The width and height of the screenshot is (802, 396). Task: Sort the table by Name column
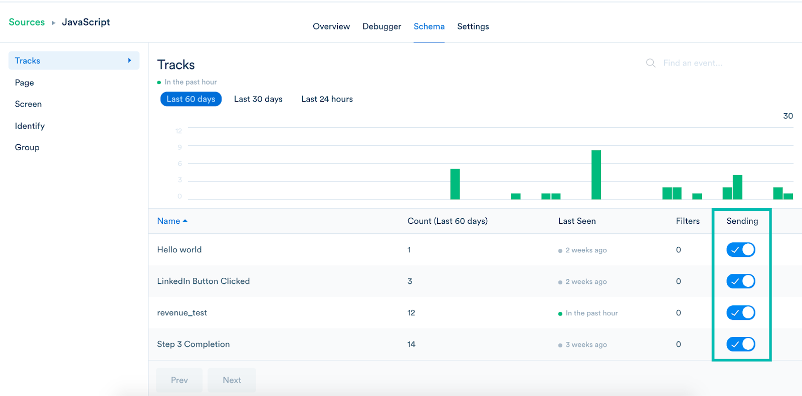168,221
